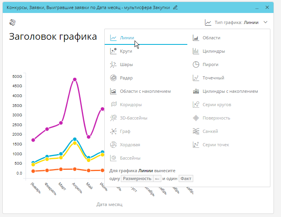Image resolution: width=281 pixels, height=217 pixels.
Task: Select the Области area chart icon
Action: [196, 38]
